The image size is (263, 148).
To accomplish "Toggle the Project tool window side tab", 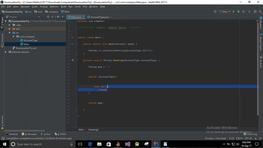I will pyautogui.click(x=2, y=23).
